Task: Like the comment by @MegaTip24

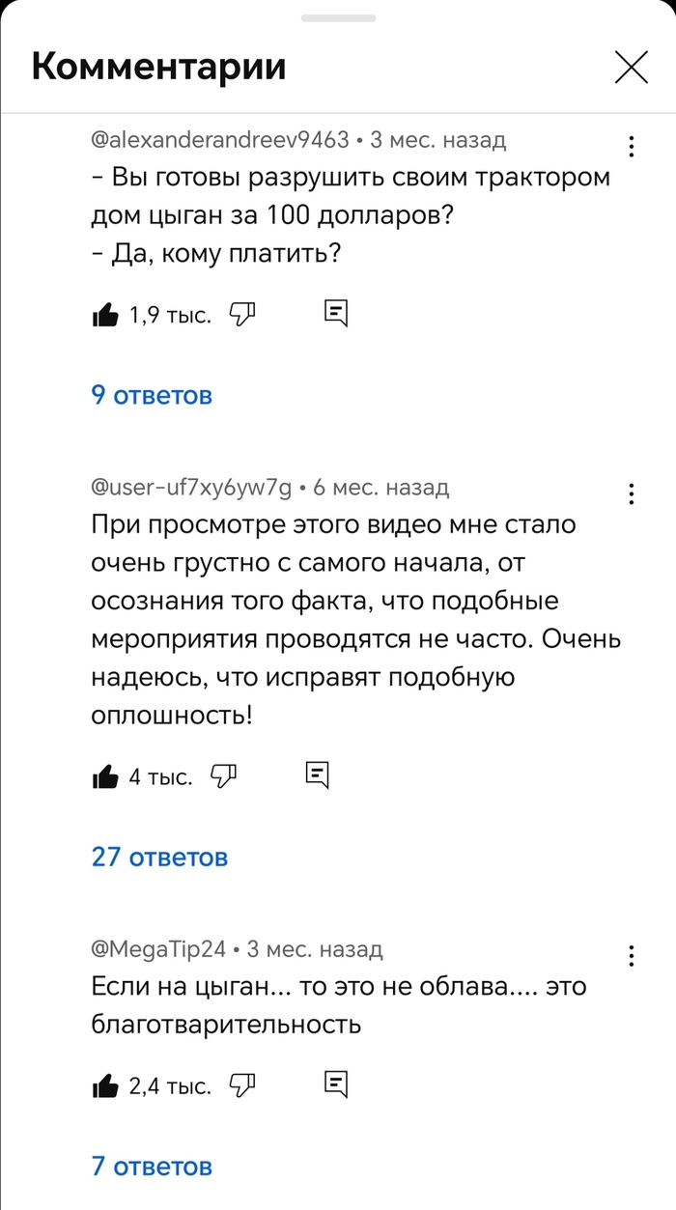Action: pyautogui.click(x=104, y=1086)
